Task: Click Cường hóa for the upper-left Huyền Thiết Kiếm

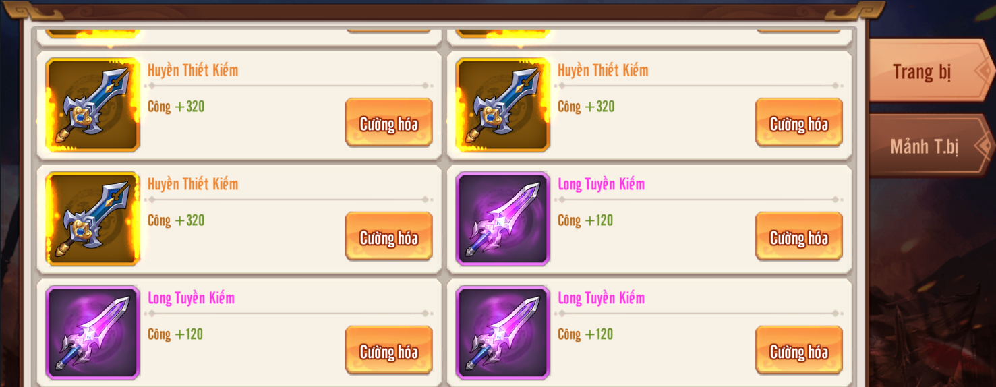Action: pyautogui.click(x=389, y=123)
